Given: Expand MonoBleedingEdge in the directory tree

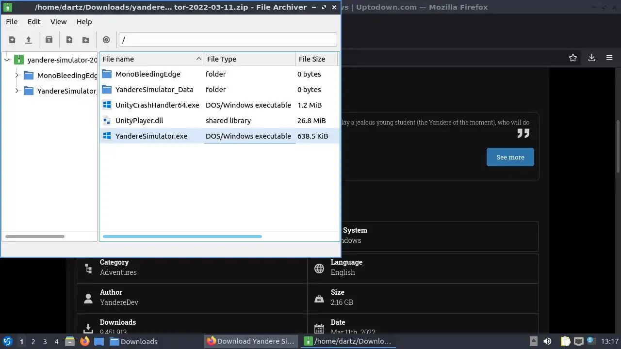Looking at the screenshot, I should pyautogui.click(x=17, y=76).
